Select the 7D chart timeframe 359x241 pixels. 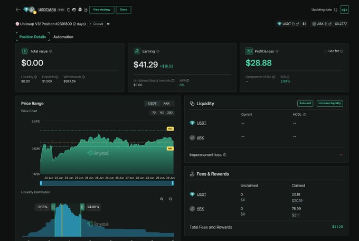154,113
